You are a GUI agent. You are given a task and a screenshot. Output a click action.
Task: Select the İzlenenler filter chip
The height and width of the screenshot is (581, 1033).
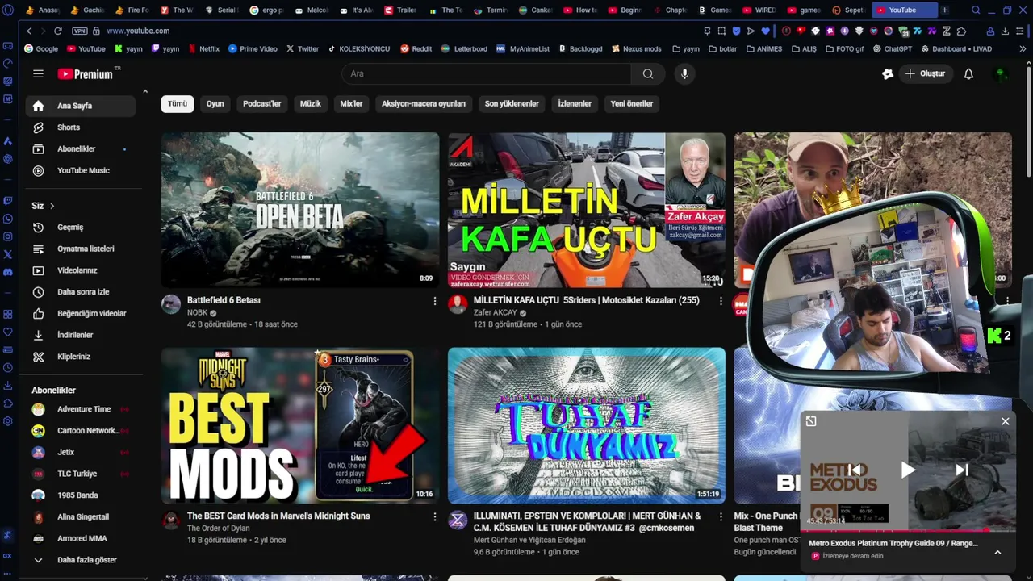click(x=575, y=104)
